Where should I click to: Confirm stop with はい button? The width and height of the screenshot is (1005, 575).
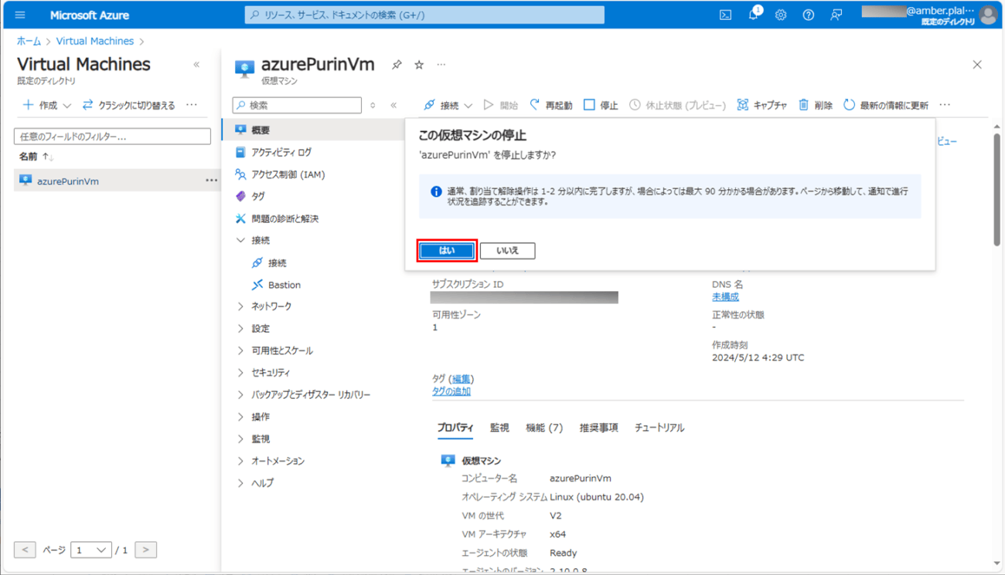pyautogui.click(x=447, y=251)
